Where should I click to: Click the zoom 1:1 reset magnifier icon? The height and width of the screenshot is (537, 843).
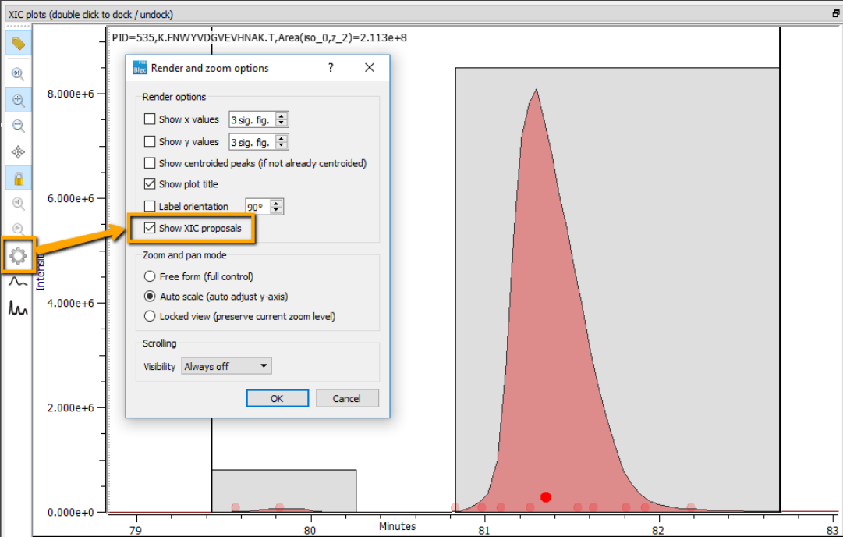pyautogui.click(x=18, y=73)
